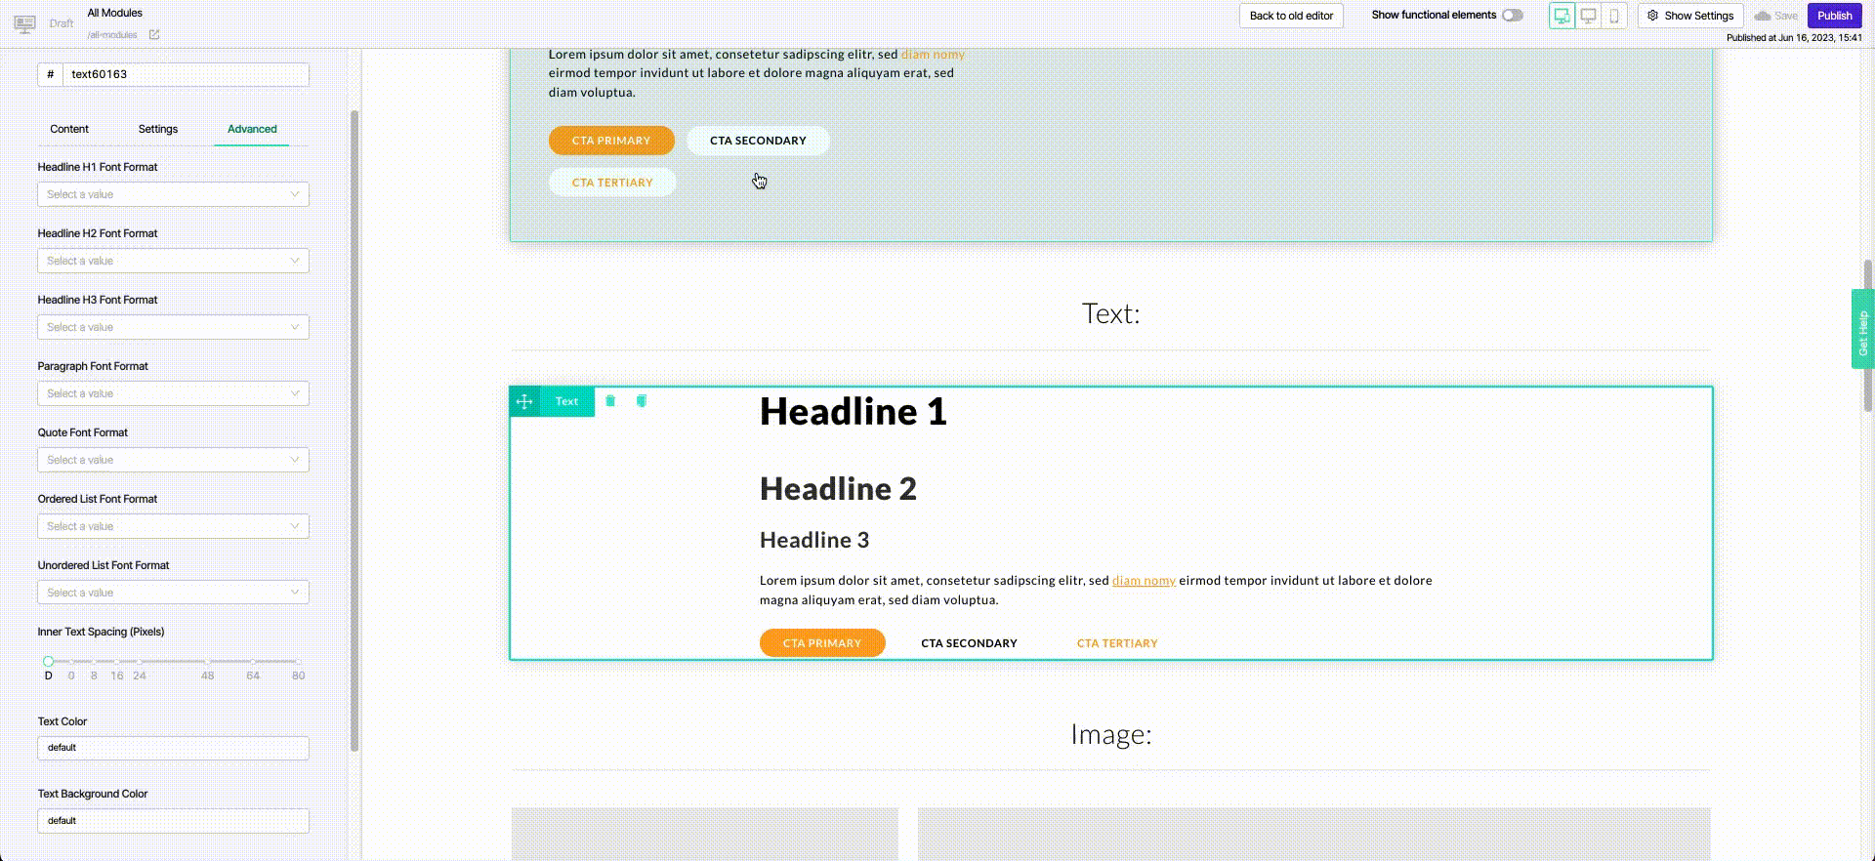The image size is (1875, 861).
Task: Click the move handle on the Text module
Action: tap(524, 401)
